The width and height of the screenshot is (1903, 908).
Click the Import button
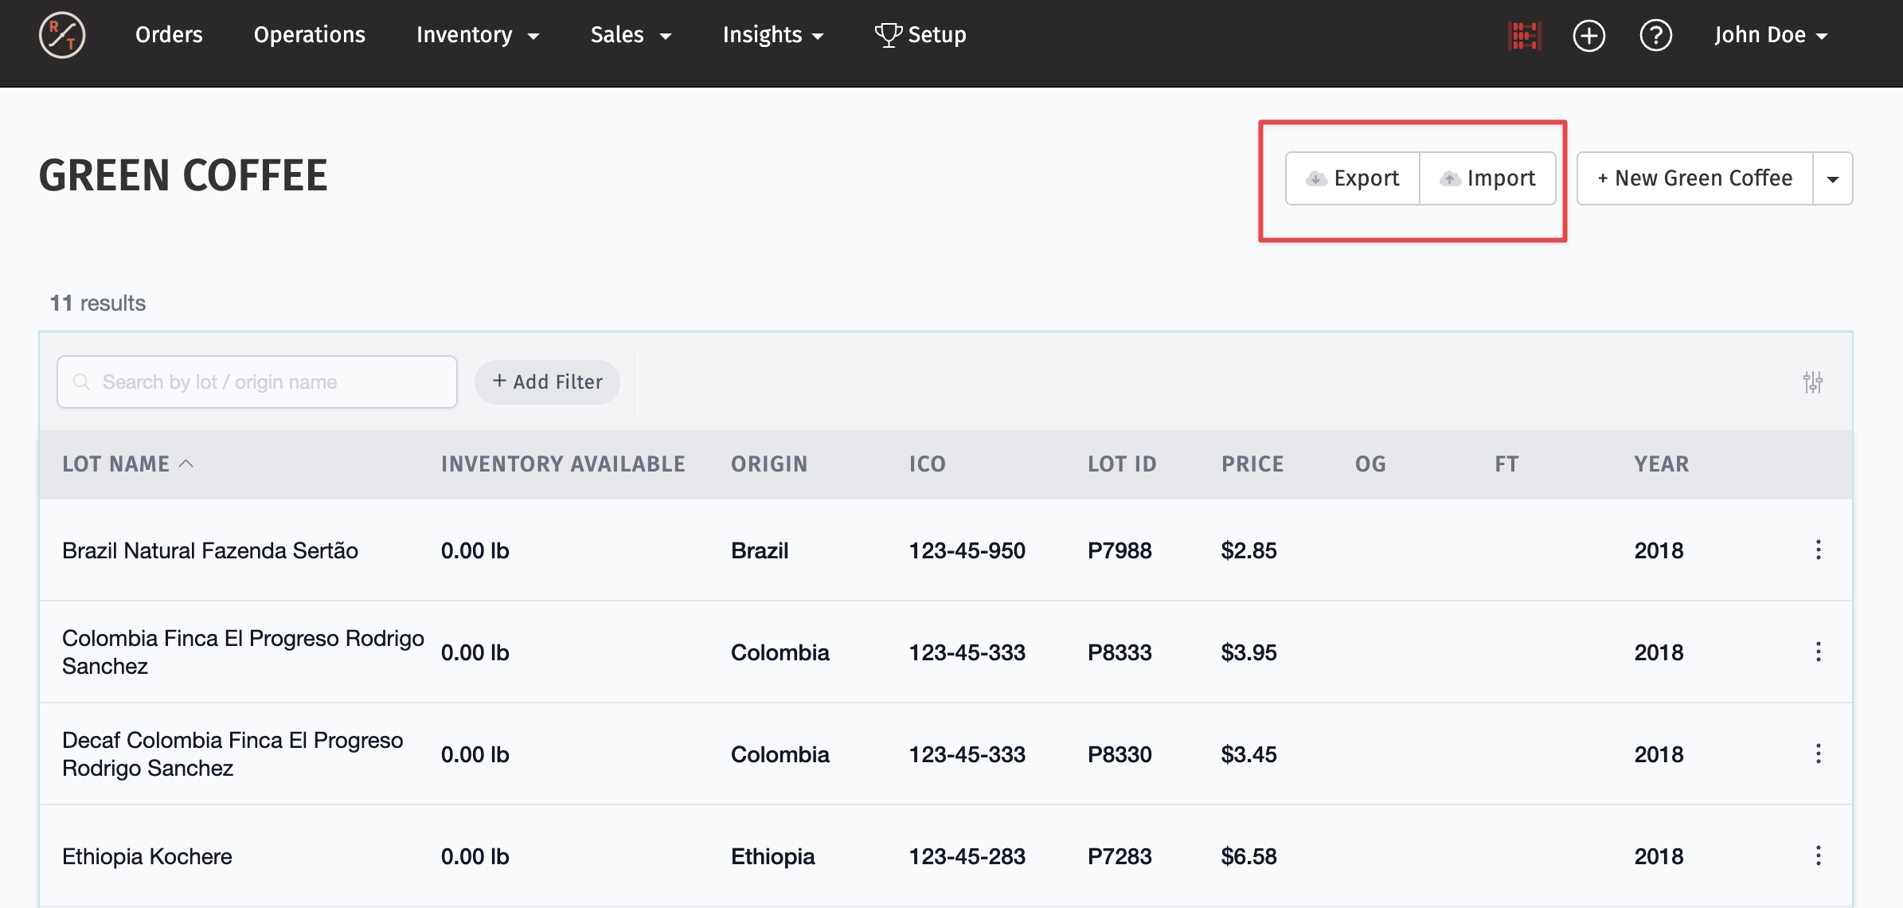point(1487,178)
